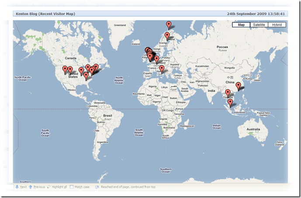The height and width of the screenshot is (198, 301).
Task: Click the "Indian Ocean" label
Action: (217, 127)
